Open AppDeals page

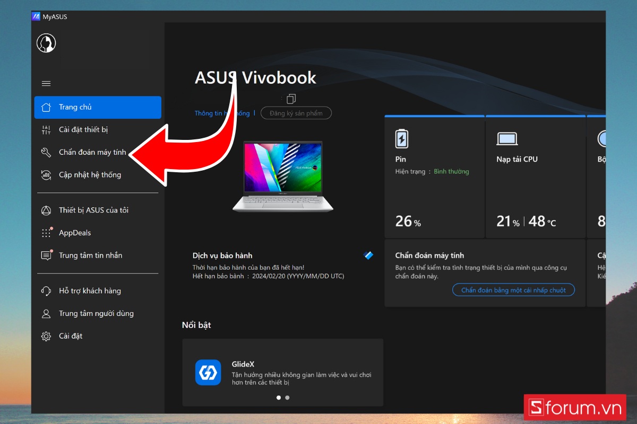(98, 233)
